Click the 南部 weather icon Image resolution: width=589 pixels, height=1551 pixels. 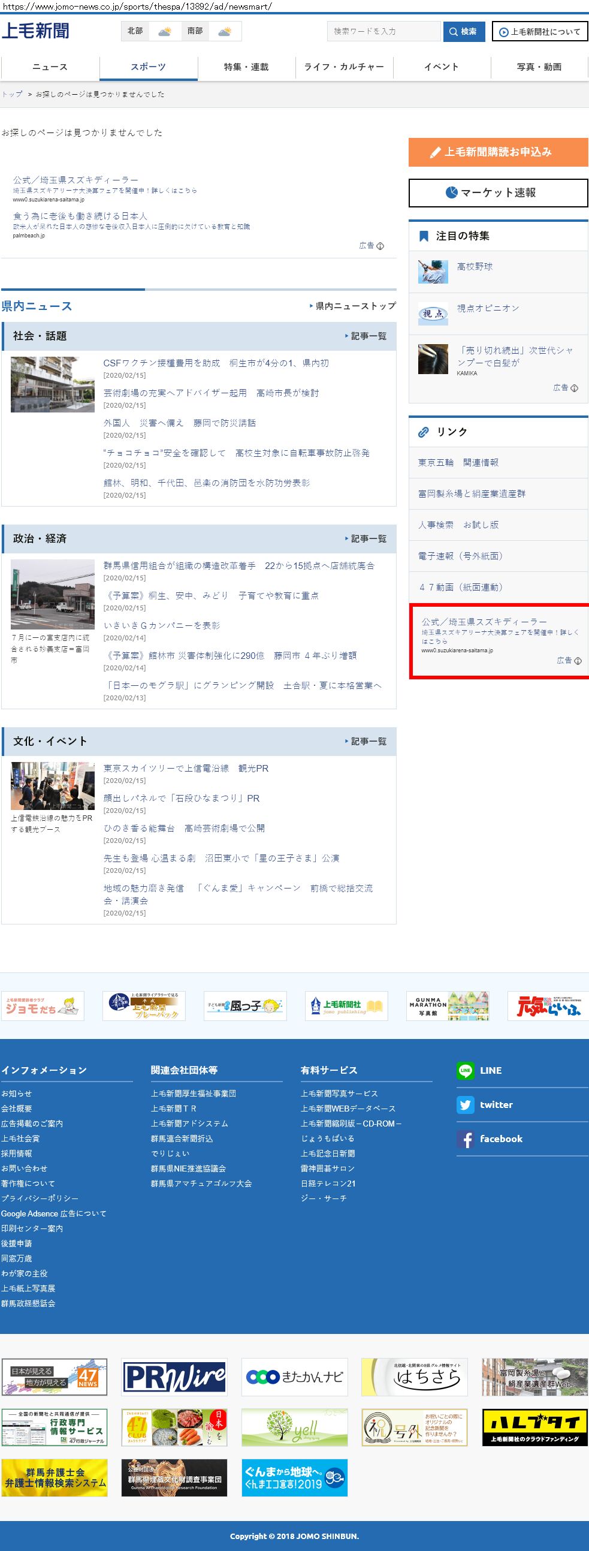point(225,31)
